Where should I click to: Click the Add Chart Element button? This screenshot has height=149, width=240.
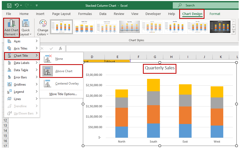11,28
